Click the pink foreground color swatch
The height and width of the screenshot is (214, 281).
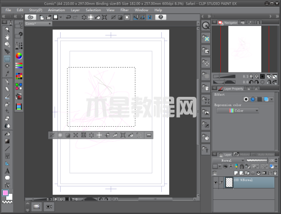coord(5,193)
